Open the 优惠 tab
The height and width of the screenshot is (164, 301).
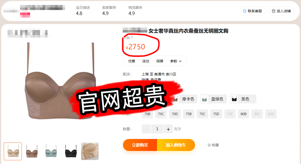pyautogui.click(x=132, y=61)
